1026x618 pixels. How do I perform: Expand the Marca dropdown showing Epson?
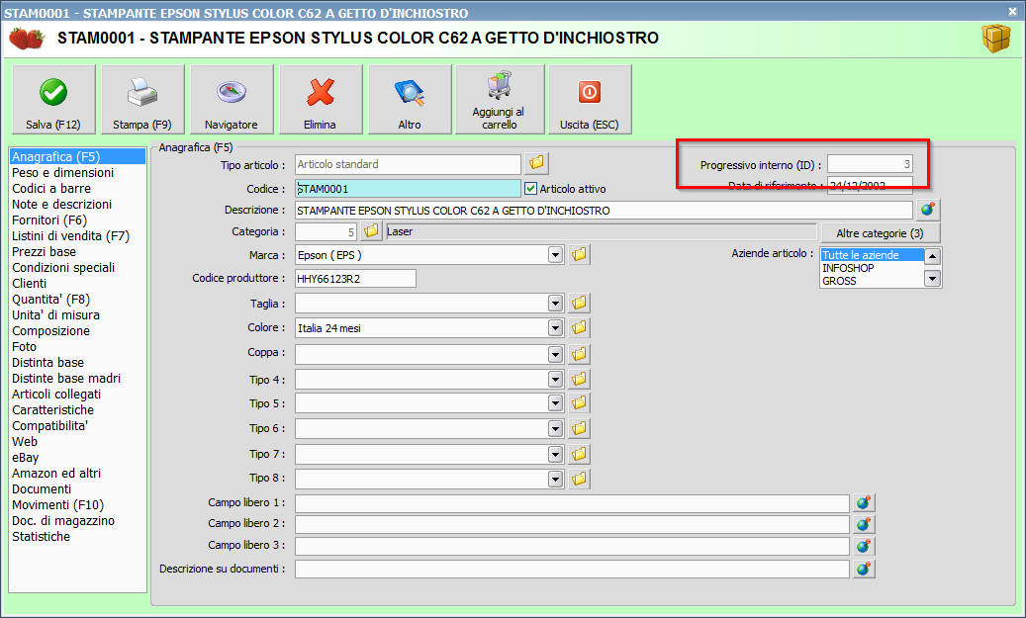point(555,255)
